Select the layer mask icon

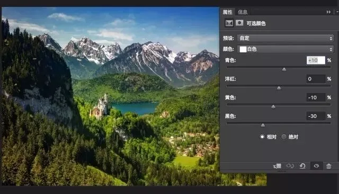coord(239,23)
